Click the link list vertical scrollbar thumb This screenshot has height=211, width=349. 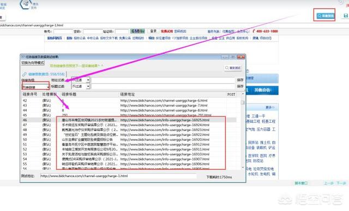243,103
